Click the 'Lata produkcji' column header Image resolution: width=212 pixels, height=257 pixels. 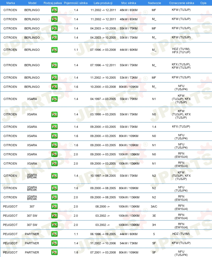point(103,3)
